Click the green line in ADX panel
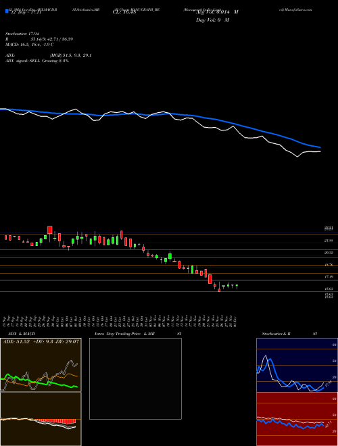The image size is (338, 446). pyautogui.click(x=39, y=381)
